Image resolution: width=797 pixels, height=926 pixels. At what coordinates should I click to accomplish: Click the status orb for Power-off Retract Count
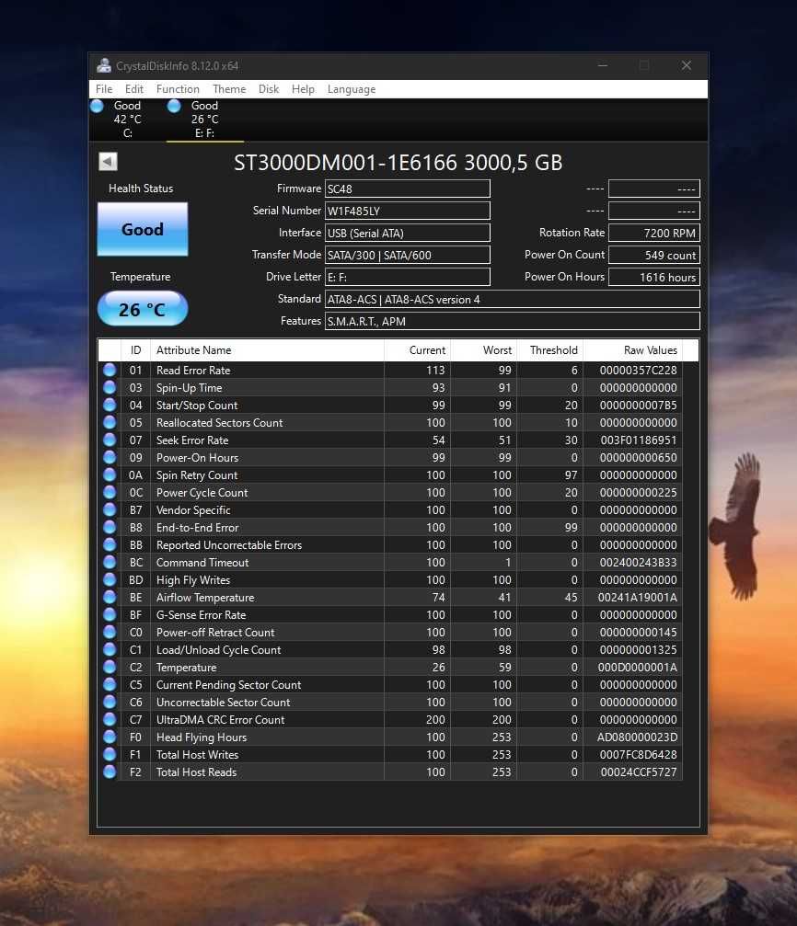(x=110, y=632)
